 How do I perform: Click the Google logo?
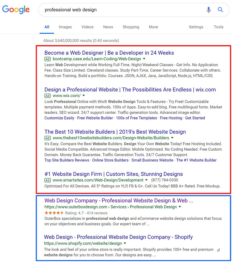point(16,10)
